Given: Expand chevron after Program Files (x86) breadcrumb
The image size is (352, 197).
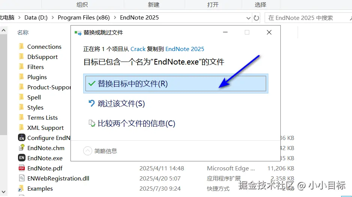Looking at the screenshot, I should 115,18.
